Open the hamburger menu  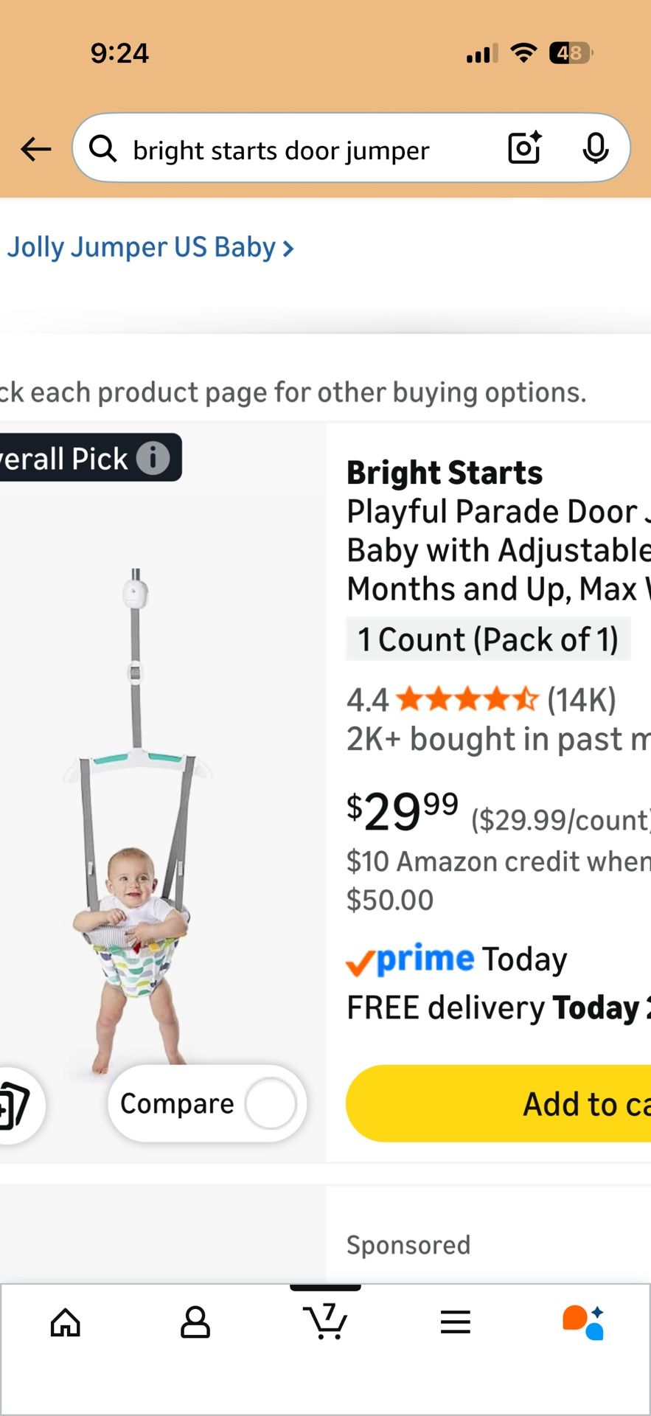[455, 1322]
